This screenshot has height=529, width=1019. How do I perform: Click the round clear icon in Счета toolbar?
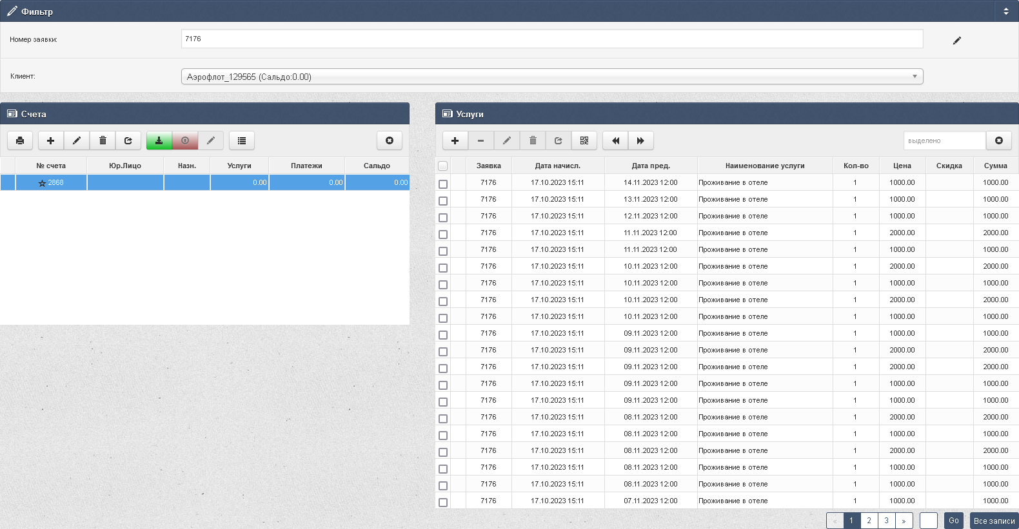(390, 140)
